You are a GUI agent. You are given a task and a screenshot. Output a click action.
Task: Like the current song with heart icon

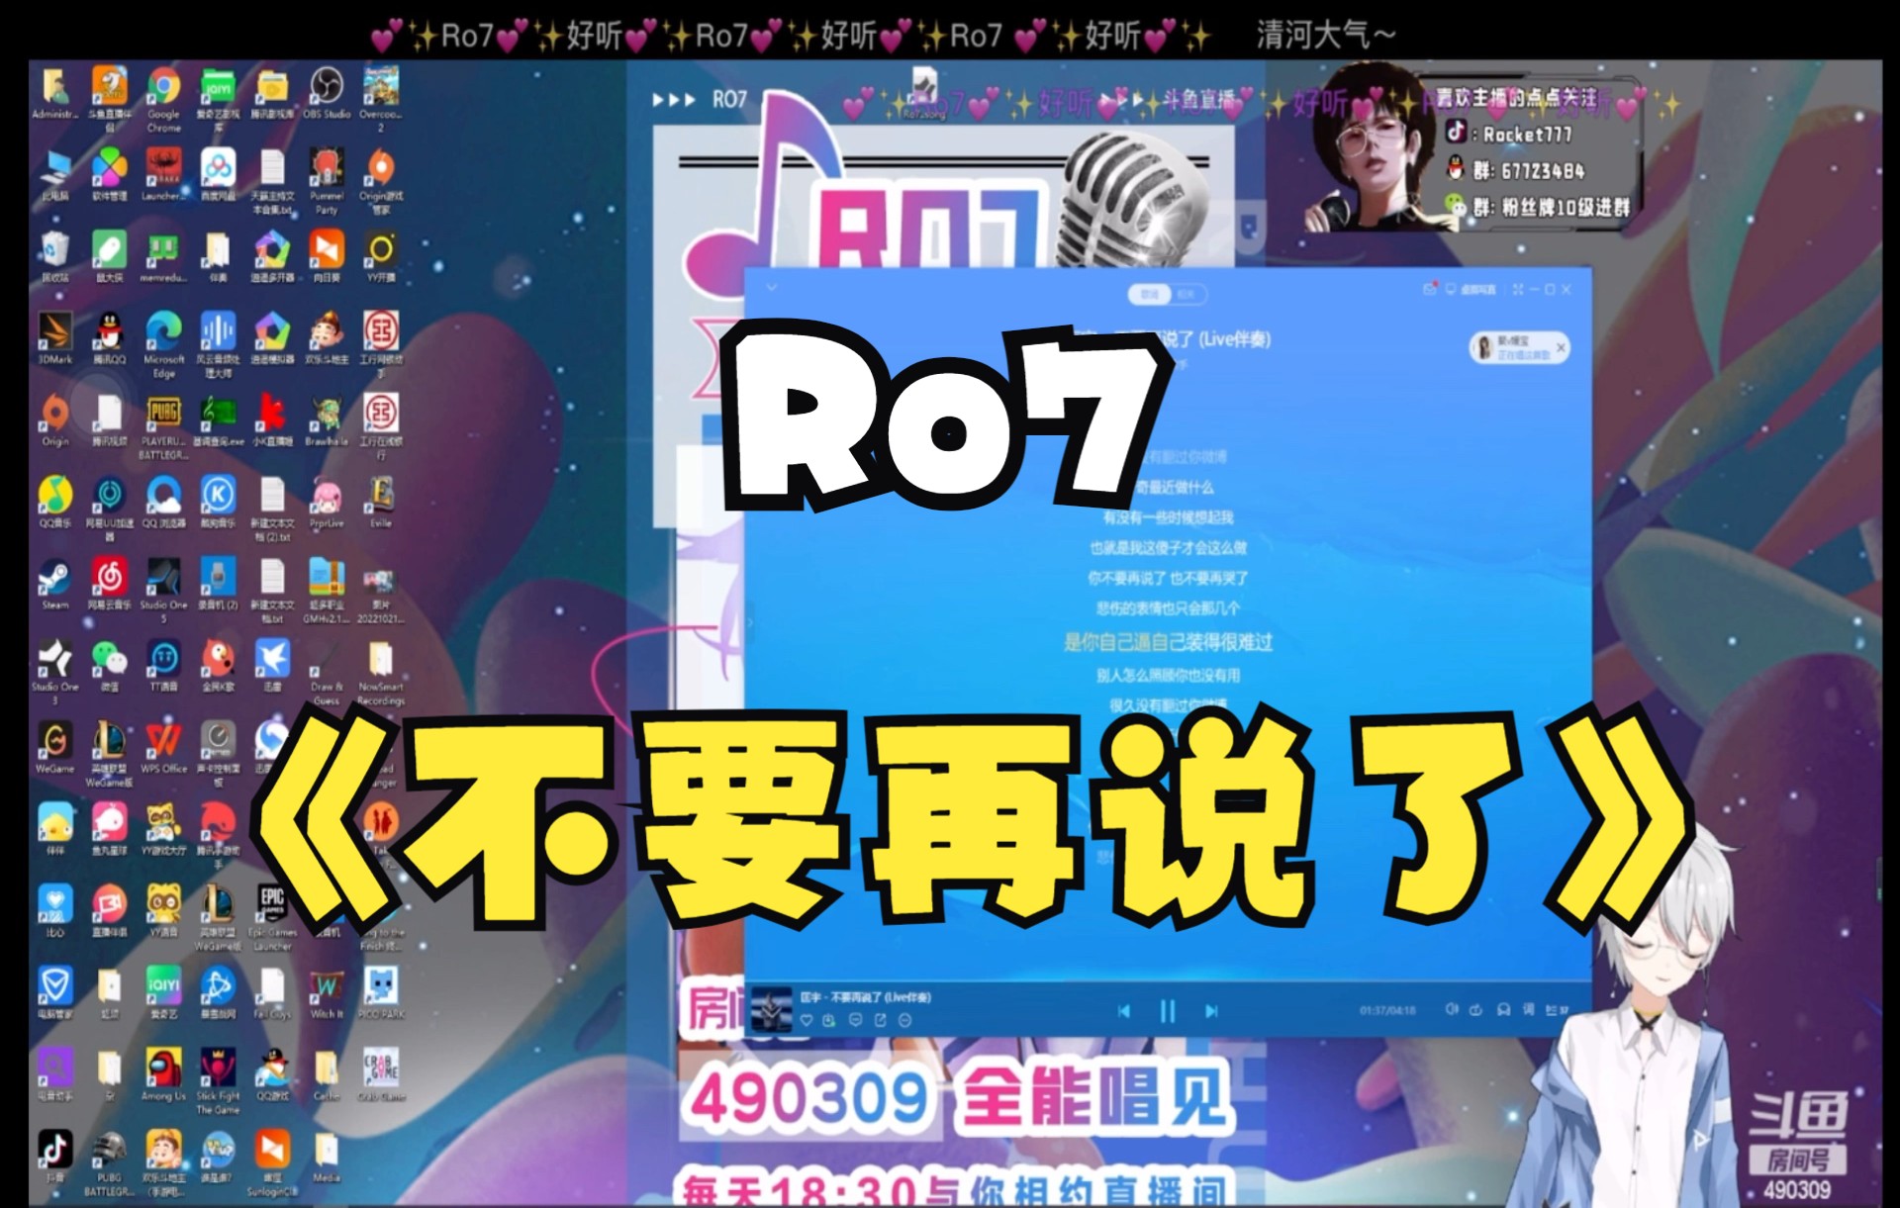(x=807, y=1020)
